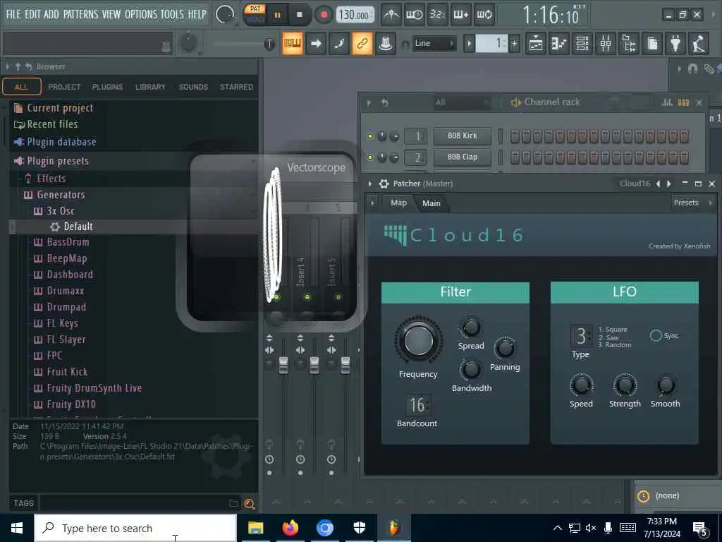Open the Piano roll view icon
Screen dimensions: 722x542
click(x=559, y=44)
